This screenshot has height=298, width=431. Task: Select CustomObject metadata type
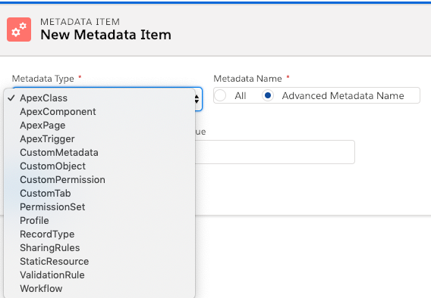tap(99, 166)
